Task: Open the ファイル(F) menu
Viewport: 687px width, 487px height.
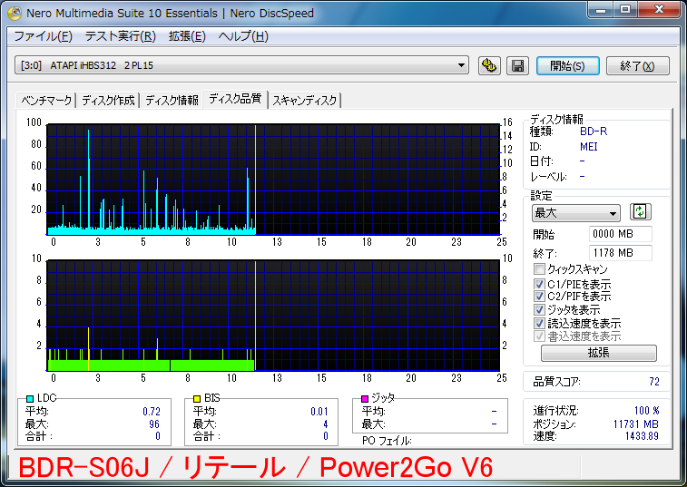Action: [43, 36]
